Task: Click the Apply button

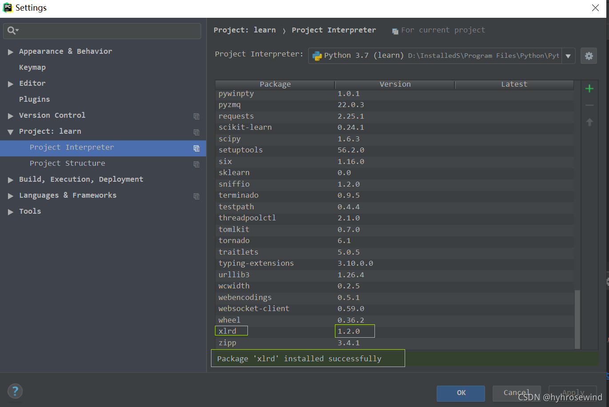Action: [x=573, y=393]
